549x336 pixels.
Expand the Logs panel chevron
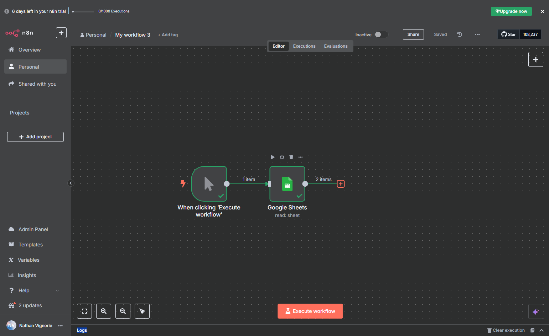[x=542, y=330]
